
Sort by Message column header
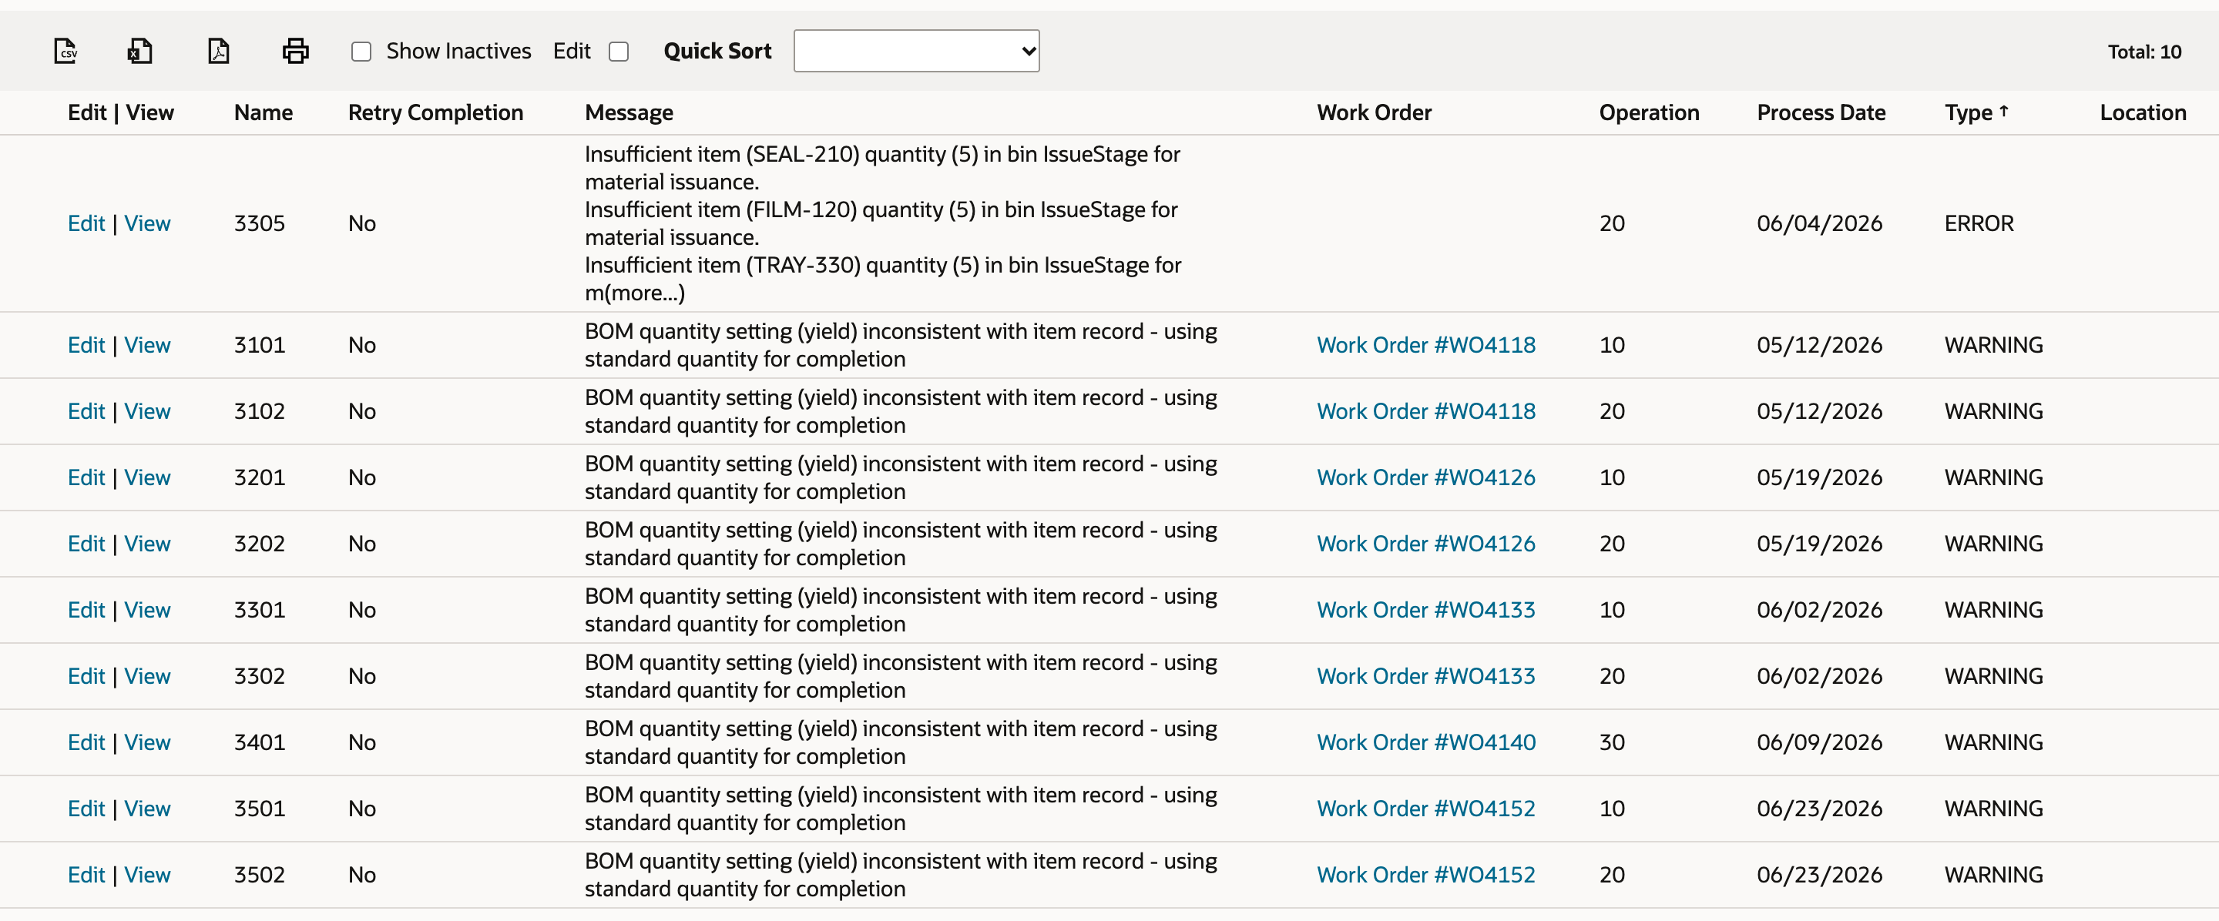coord(629,112)
